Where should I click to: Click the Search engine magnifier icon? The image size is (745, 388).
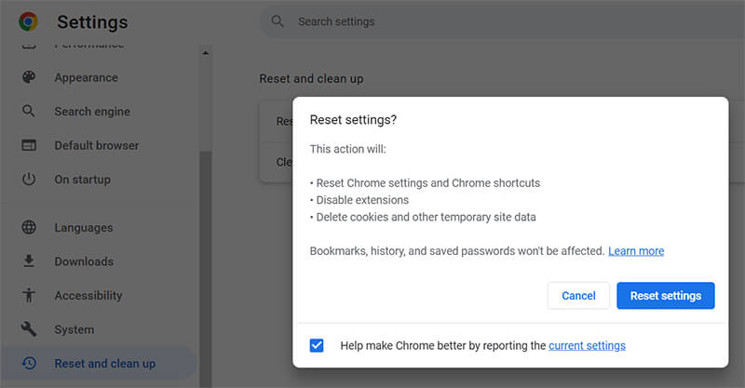click(x=29, y=112)
